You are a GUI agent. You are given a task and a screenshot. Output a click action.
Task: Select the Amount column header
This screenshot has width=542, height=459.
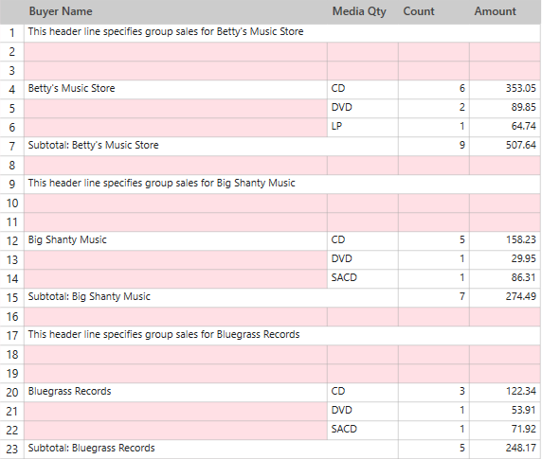(505, 11)
